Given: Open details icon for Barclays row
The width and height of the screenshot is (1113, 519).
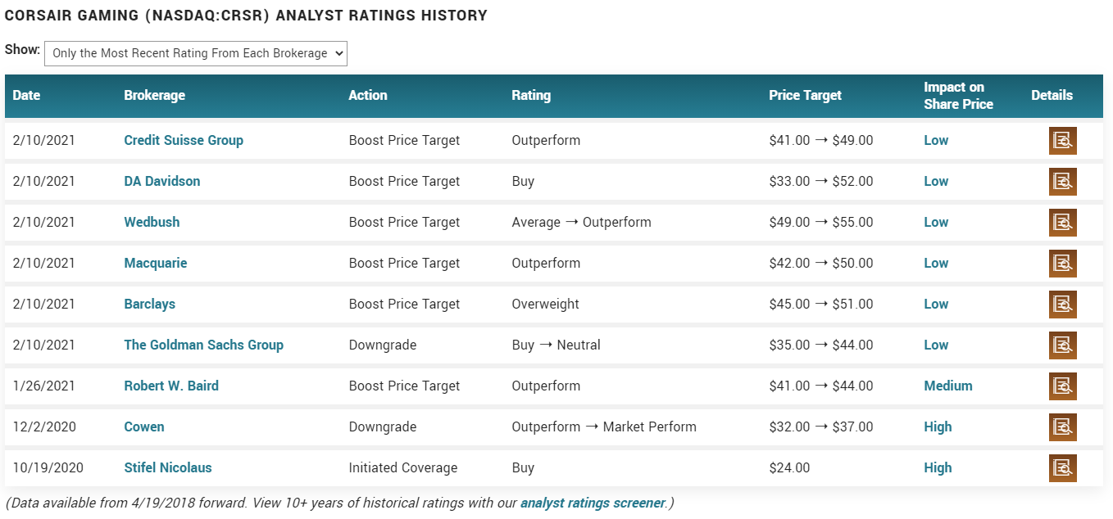Looking at the screenshot, I should click(x=1062, y=305).
